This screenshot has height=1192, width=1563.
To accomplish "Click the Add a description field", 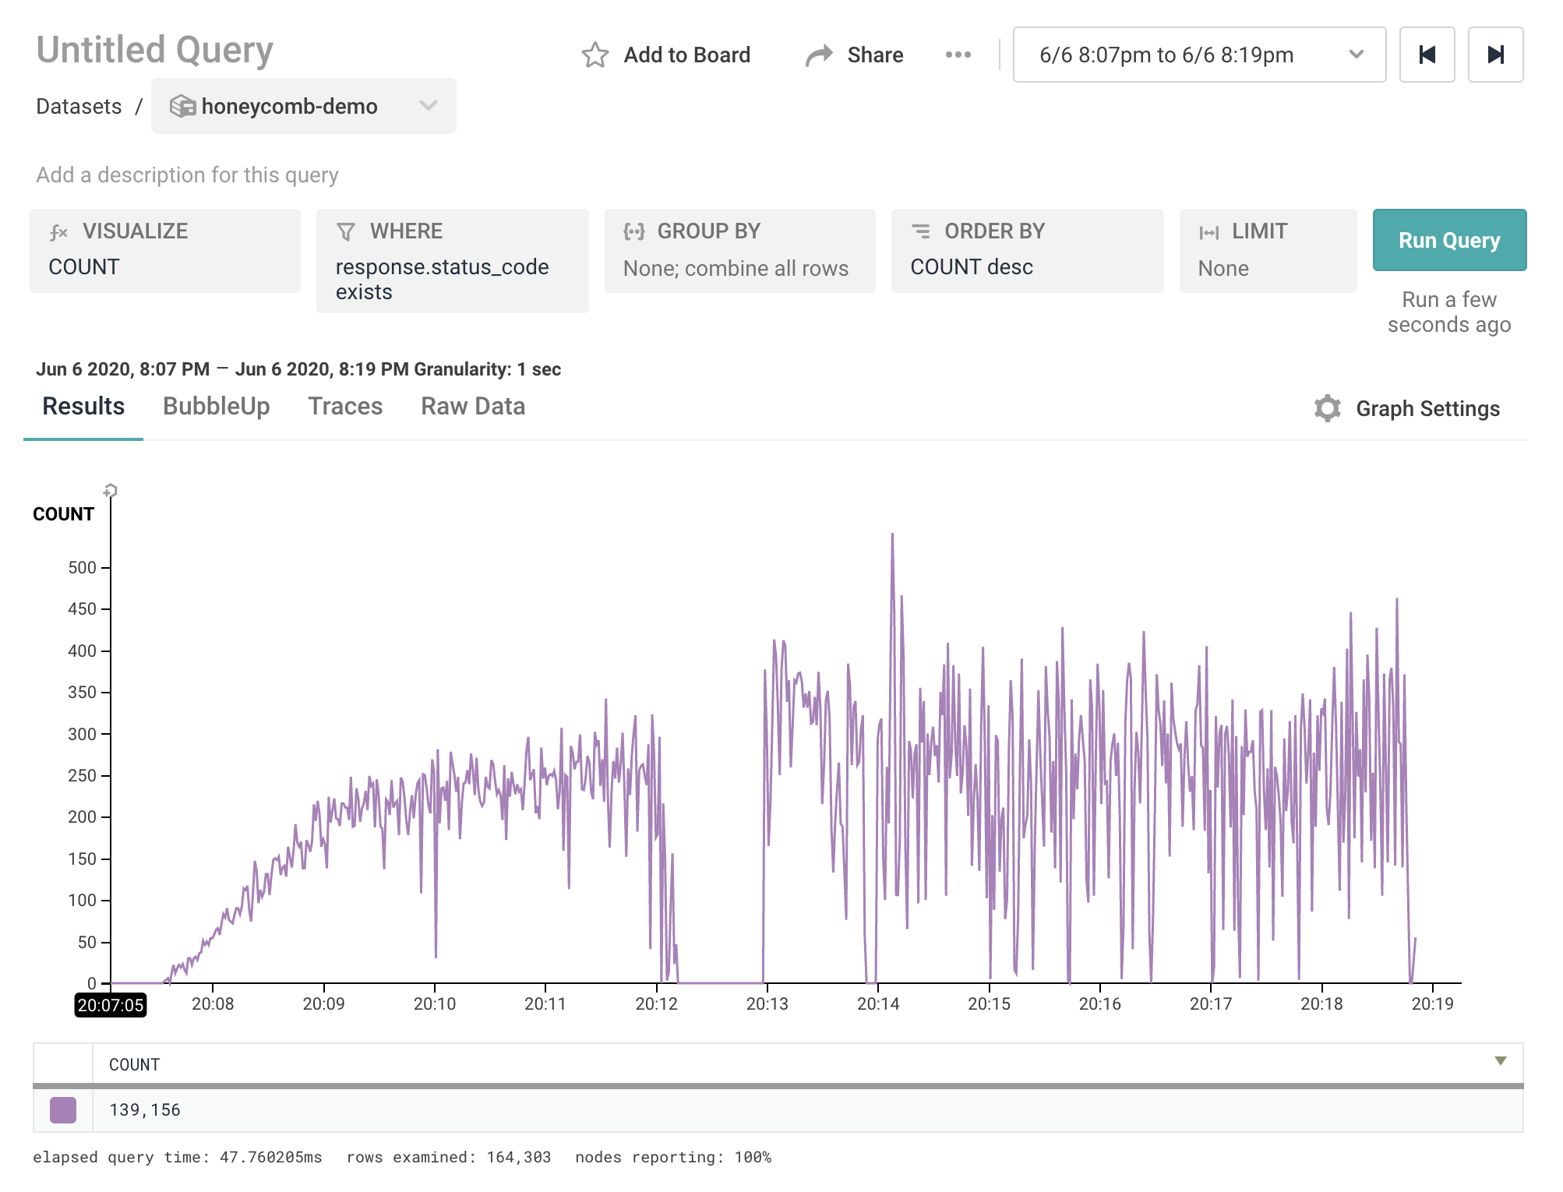I will click(187, 175).
